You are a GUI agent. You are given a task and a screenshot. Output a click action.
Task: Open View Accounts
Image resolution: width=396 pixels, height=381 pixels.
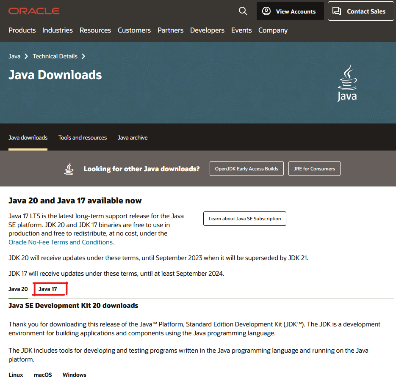290,11
